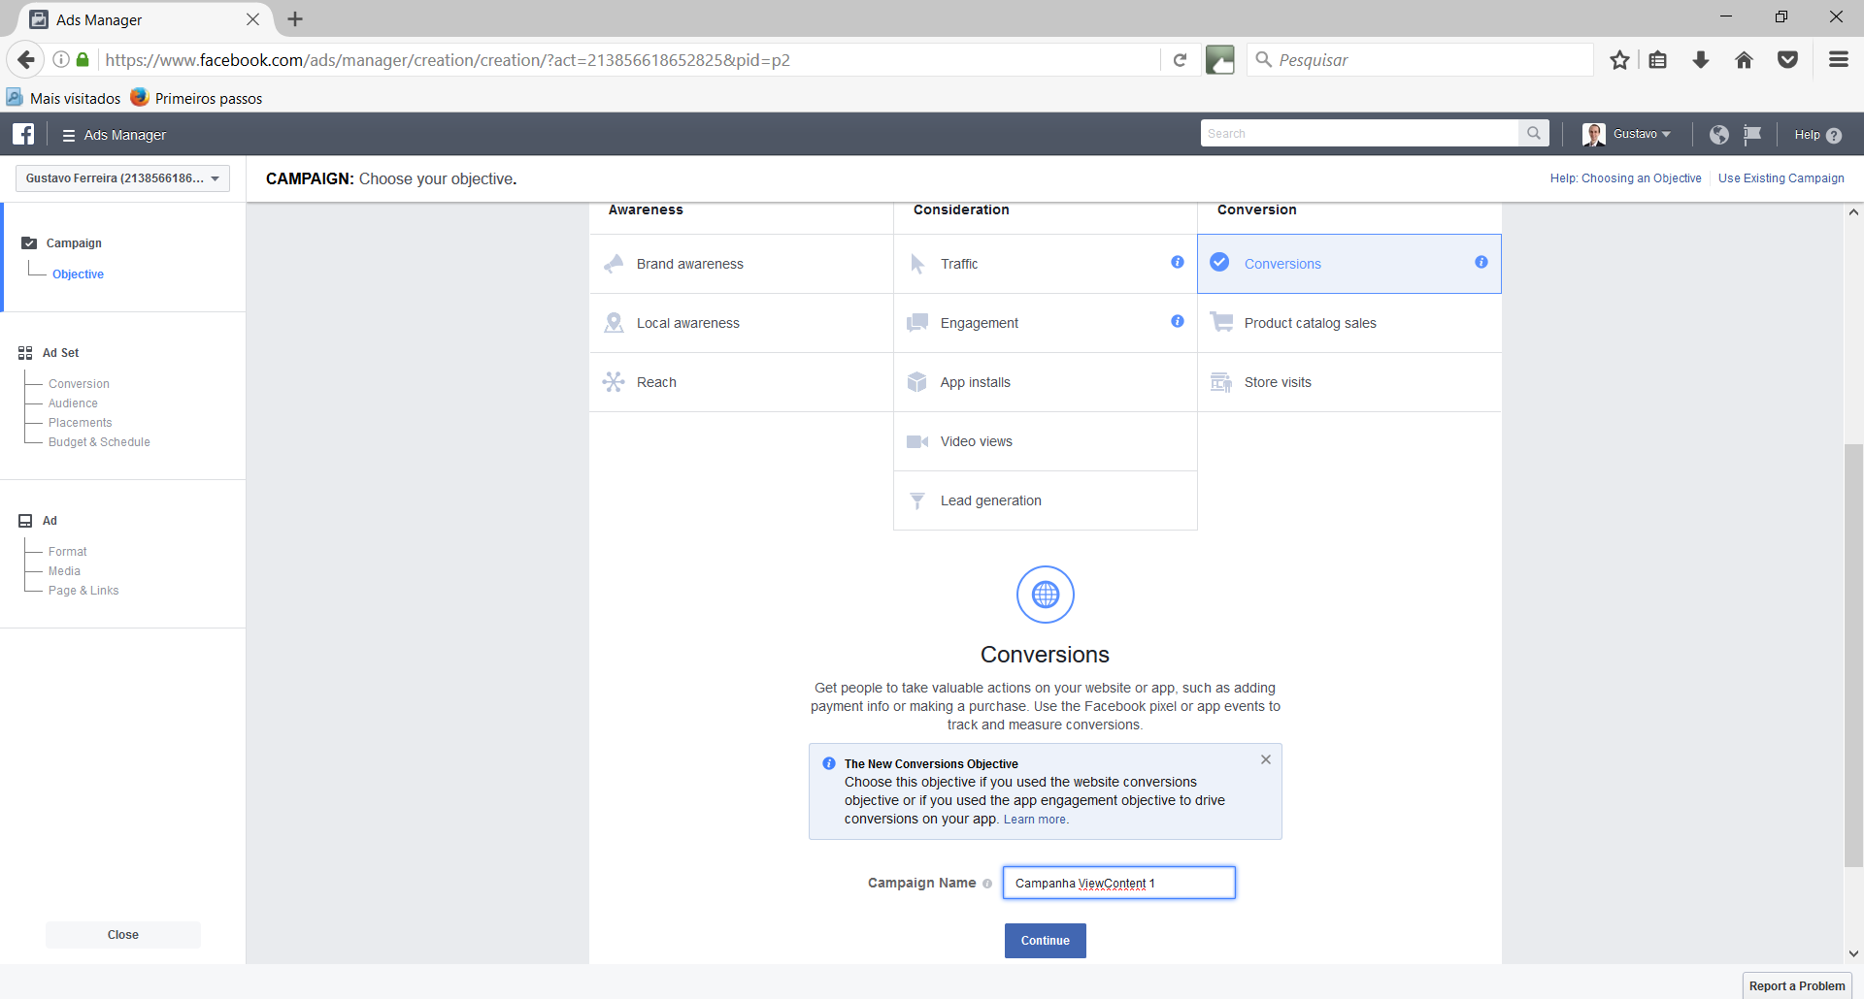Select the Local awareness objective
The height and width of the screenshot is (999, 1864).
(741, 323)
